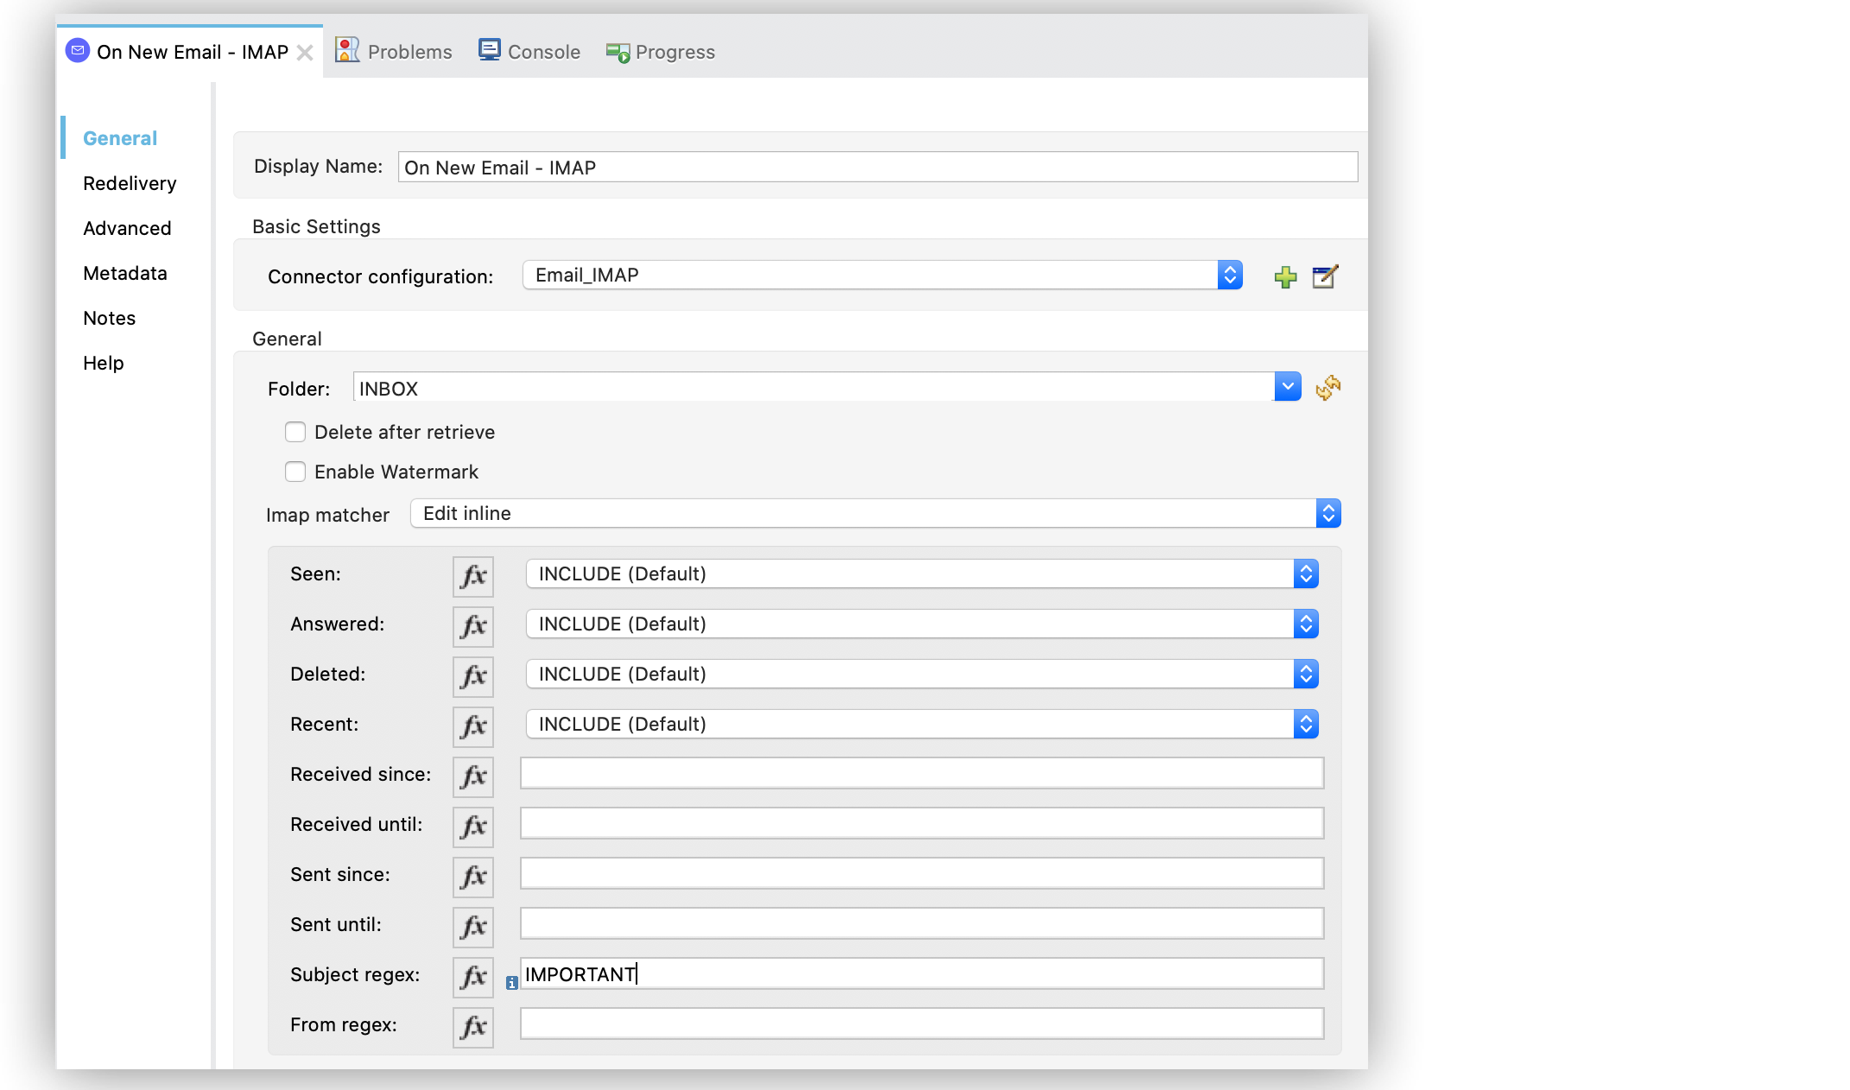Click the fx expression button for Answered
Viewport: 1850px width, 1090px height.
point(472,625)
